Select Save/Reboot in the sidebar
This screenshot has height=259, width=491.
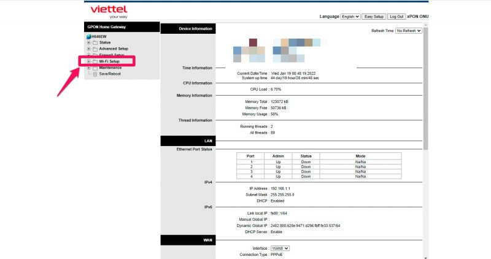(x=109, y=74)
